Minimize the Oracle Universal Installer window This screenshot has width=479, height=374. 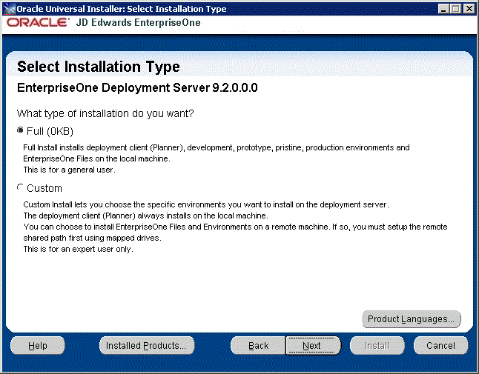pyautogui.click(x=443, y=9)
